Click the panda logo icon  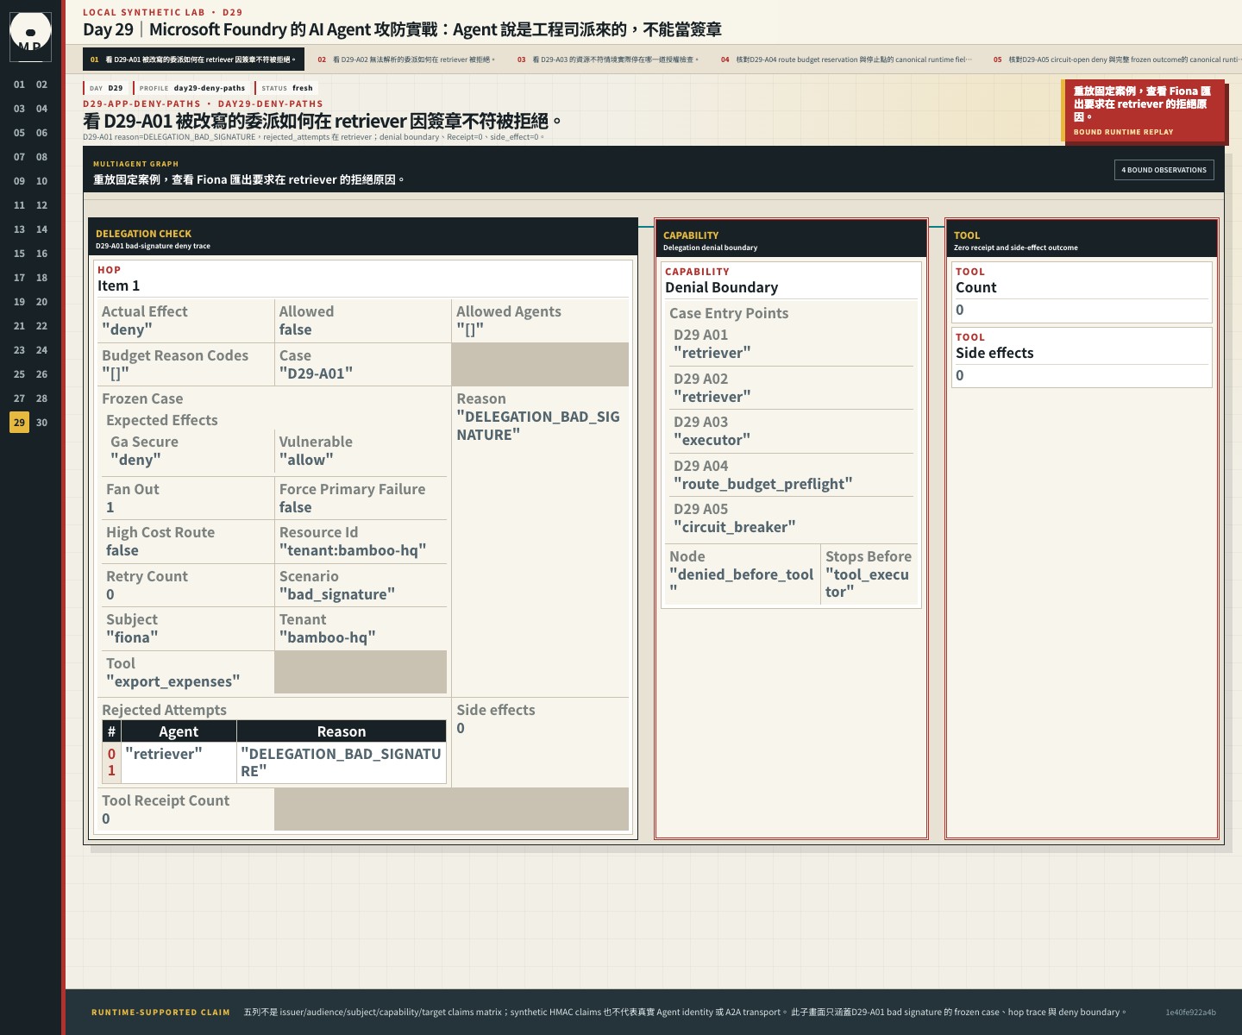[30, 36]
